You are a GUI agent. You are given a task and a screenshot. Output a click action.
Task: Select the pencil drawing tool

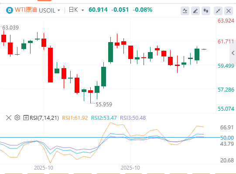tap(195, 11)
